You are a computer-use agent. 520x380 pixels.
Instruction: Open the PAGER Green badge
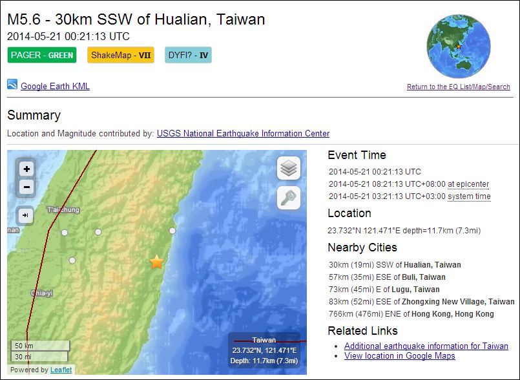point(42,55)
